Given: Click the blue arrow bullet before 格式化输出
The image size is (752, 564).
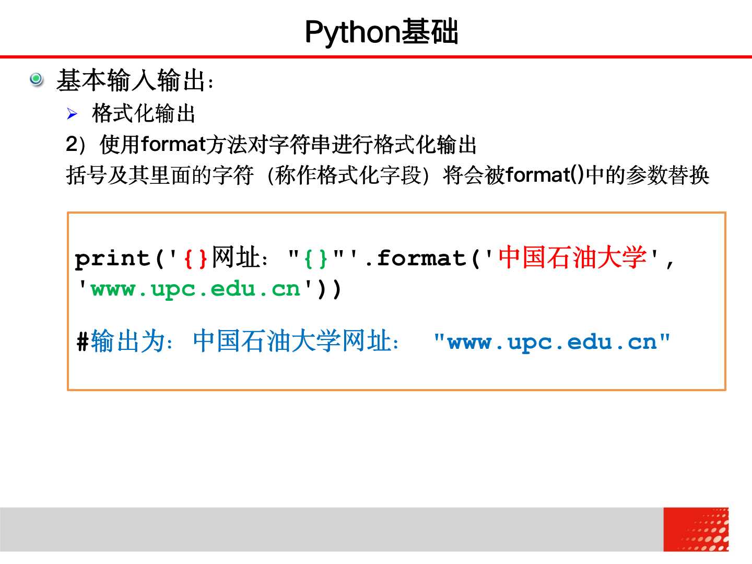Looking at the screenshot, I should point(72,114).
